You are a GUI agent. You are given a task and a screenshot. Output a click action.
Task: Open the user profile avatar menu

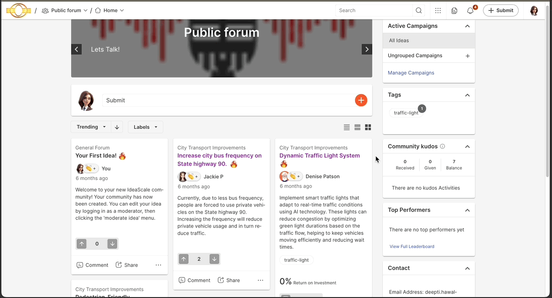534,10
